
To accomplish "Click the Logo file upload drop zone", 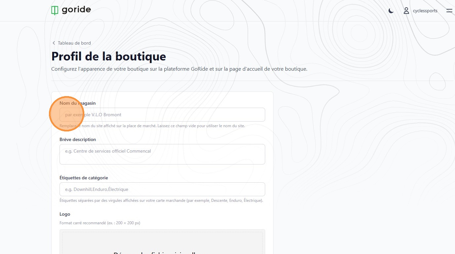I will (x=162, y=243).
